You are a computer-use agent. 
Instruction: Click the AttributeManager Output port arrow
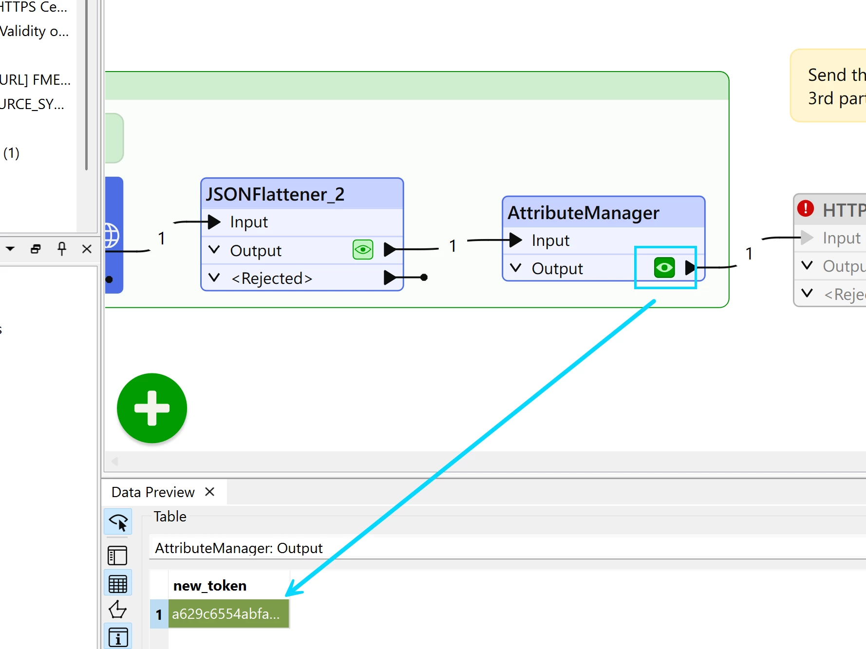tap(690, 267)
